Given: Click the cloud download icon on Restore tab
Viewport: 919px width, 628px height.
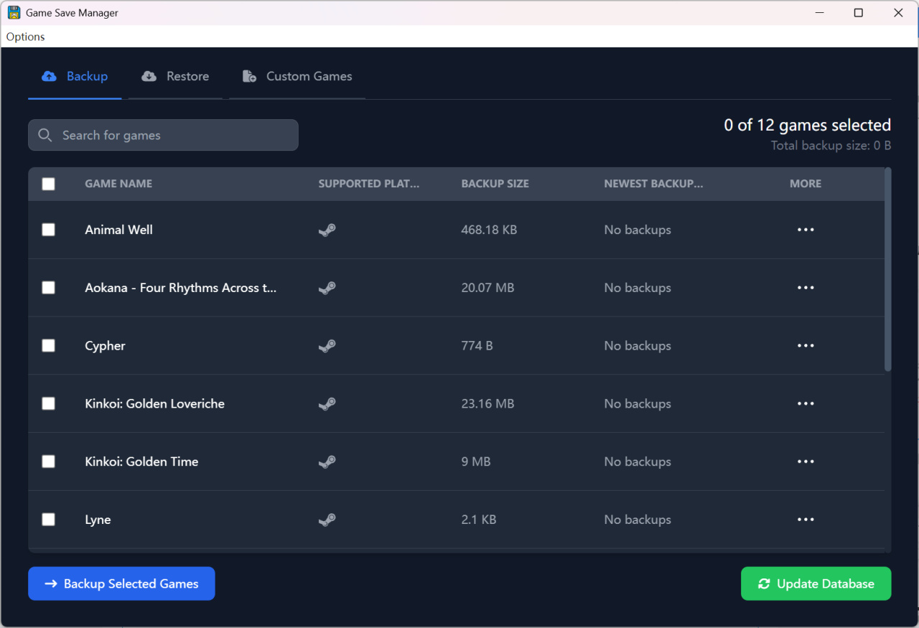Looking at the screenshot, I should [149, 76].
